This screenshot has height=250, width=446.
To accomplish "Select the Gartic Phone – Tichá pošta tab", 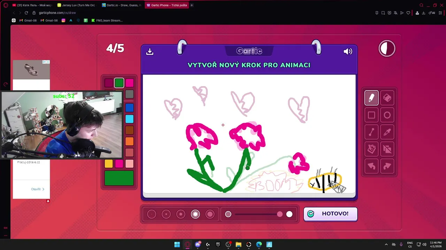I will 166,5.
